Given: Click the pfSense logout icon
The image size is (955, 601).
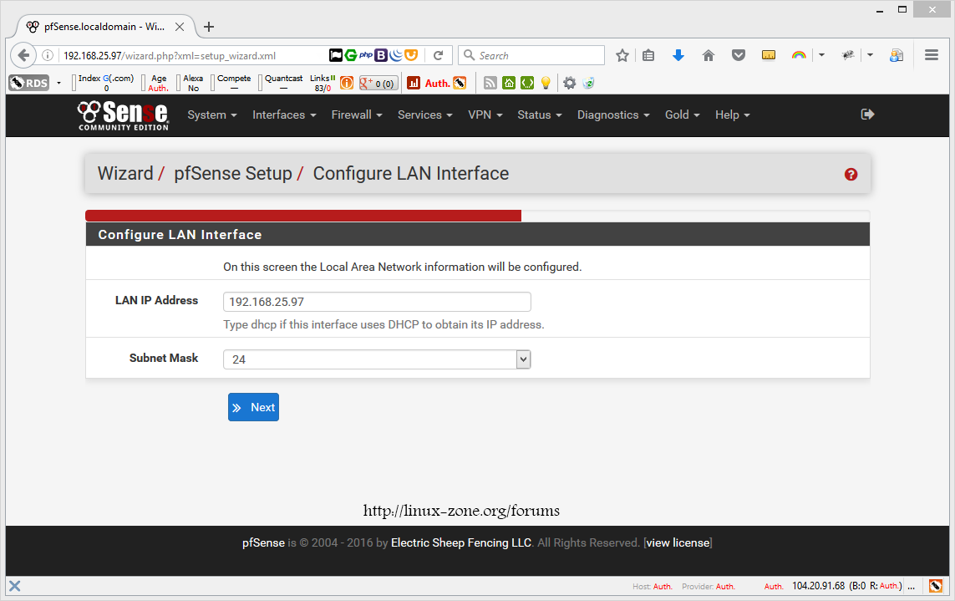Looking at the screenshot, I should (867, 115).
